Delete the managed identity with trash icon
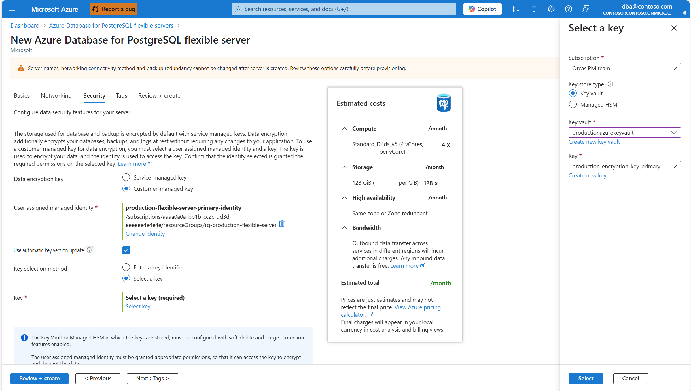 (282, 224)
